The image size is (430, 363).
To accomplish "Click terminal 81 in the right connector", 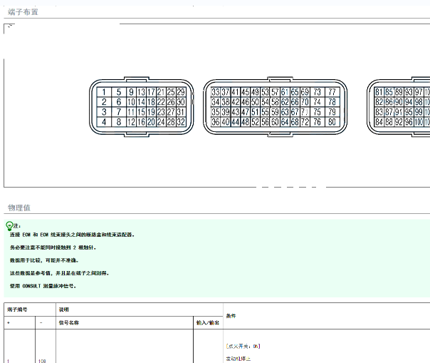I will tap(379, 92).
